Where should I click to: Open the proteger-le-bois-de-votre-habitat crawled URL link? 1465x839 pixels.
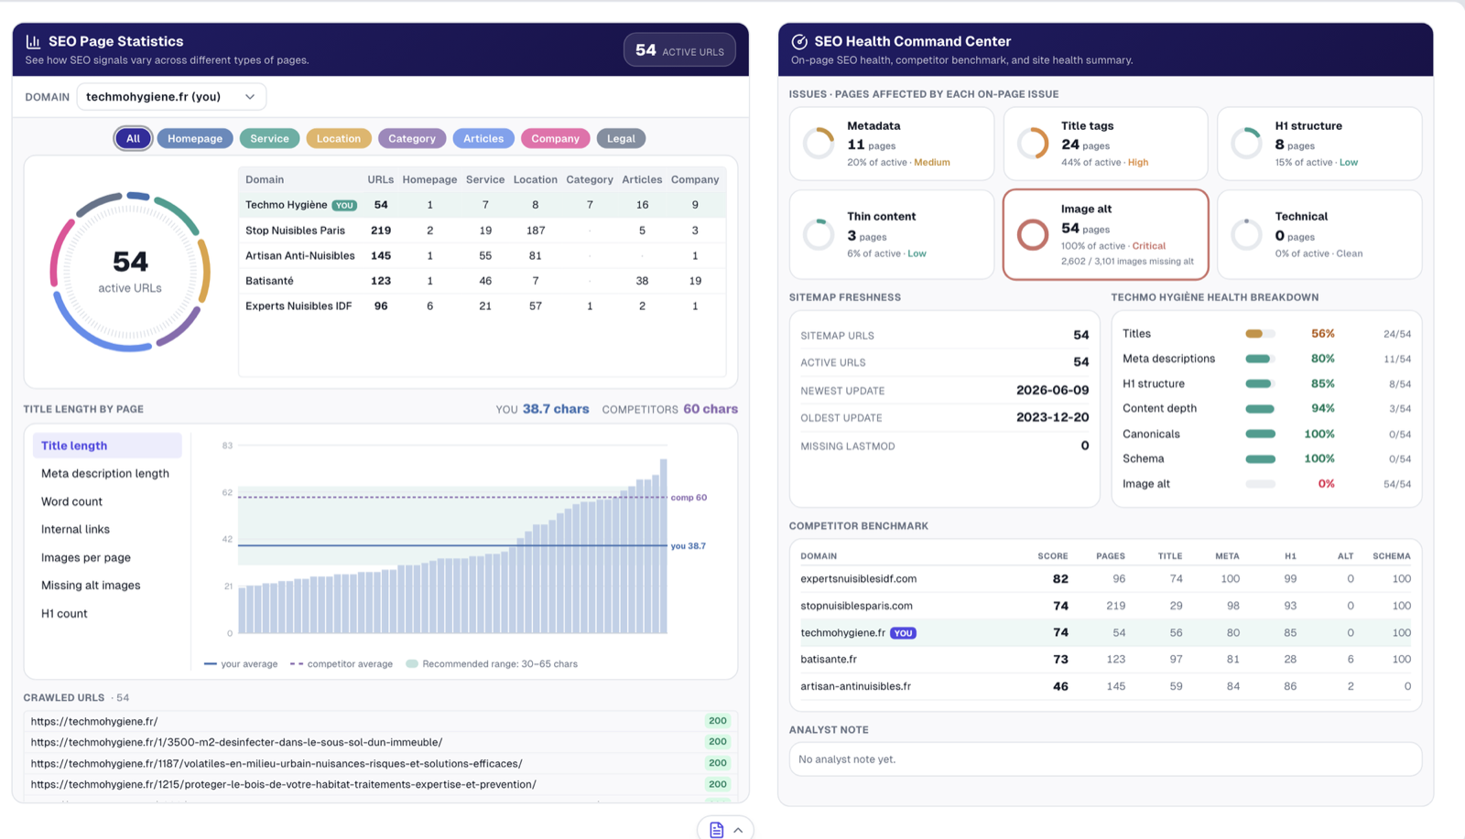coord(284,784)
